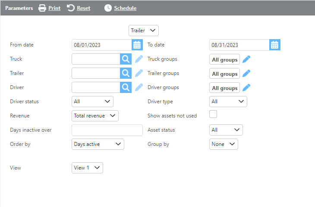
Task: Click Reset in the Parameters toolbar
Action: 79,8
